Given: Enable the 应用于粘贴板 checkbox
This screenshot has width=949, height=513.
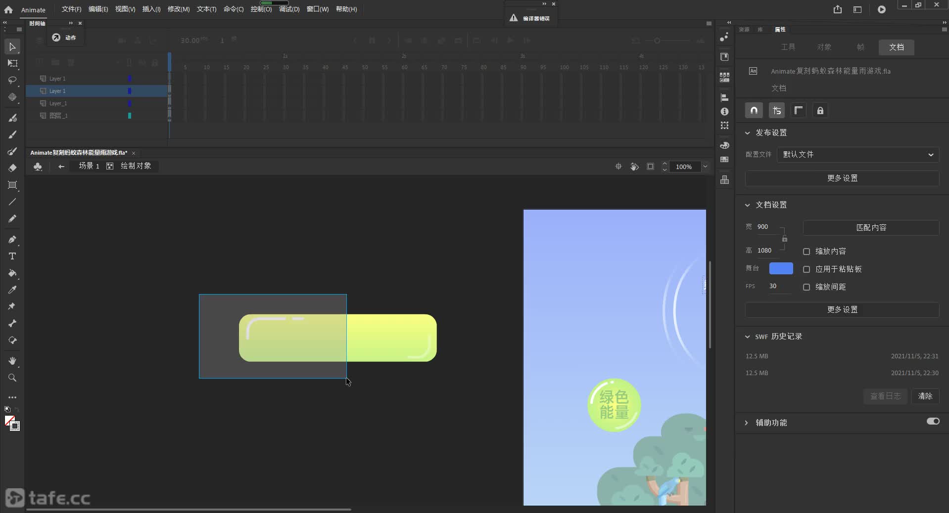Looking at the screenshot, I should tap(807, 269).
